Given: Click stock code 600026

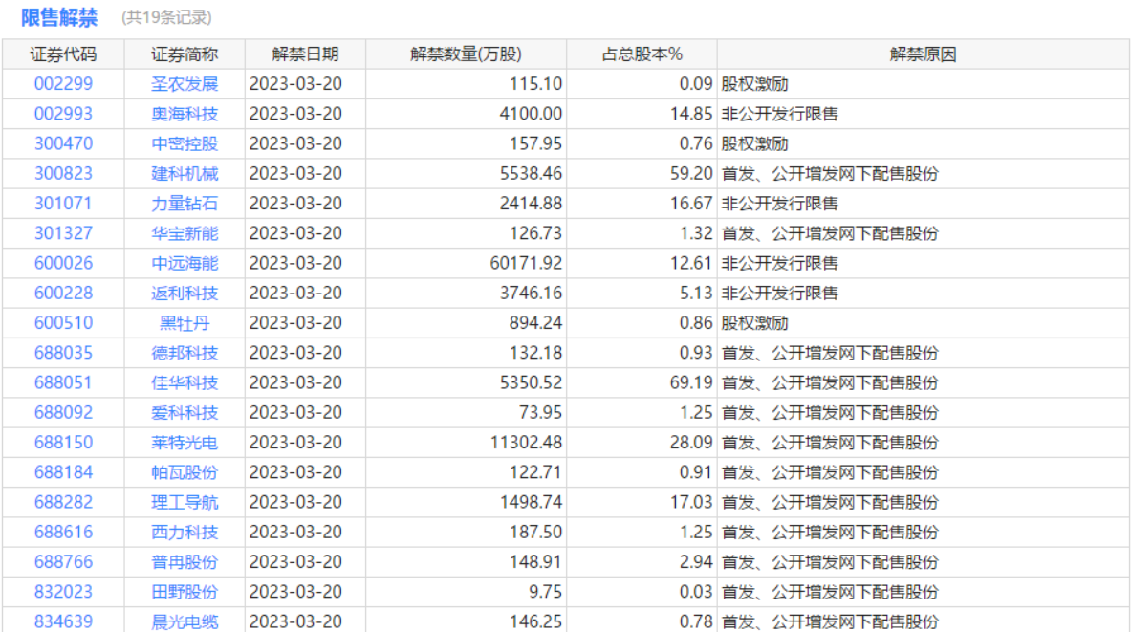Looking at the screenshot, I should click(x=63, y=263).
